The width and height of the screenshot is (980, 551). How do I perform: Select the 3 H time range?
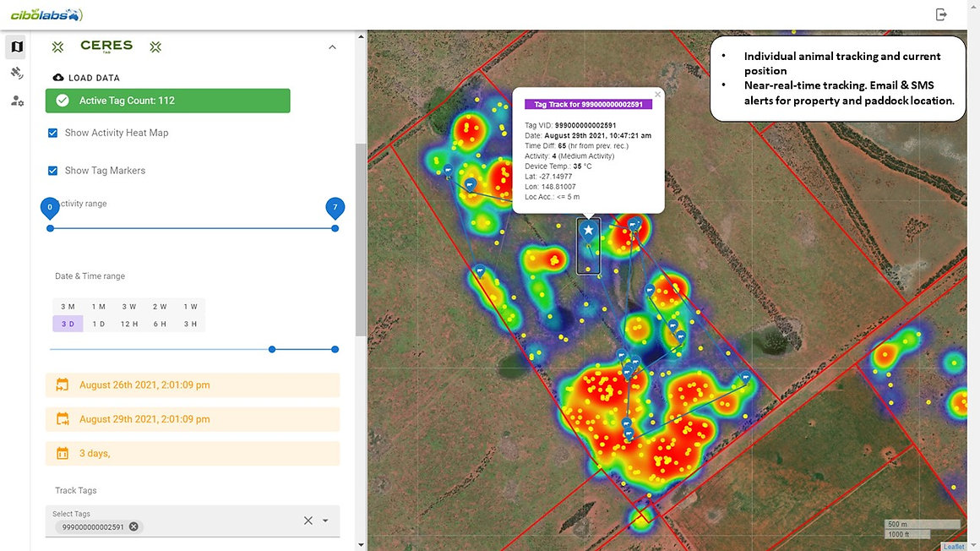pyautogui.click(x=191, y=324)
